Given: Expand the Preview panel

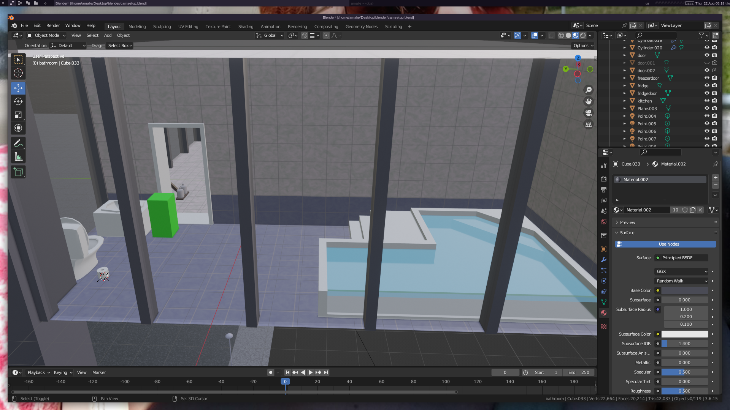Looking at the screenshot, I should click(627, 222).
